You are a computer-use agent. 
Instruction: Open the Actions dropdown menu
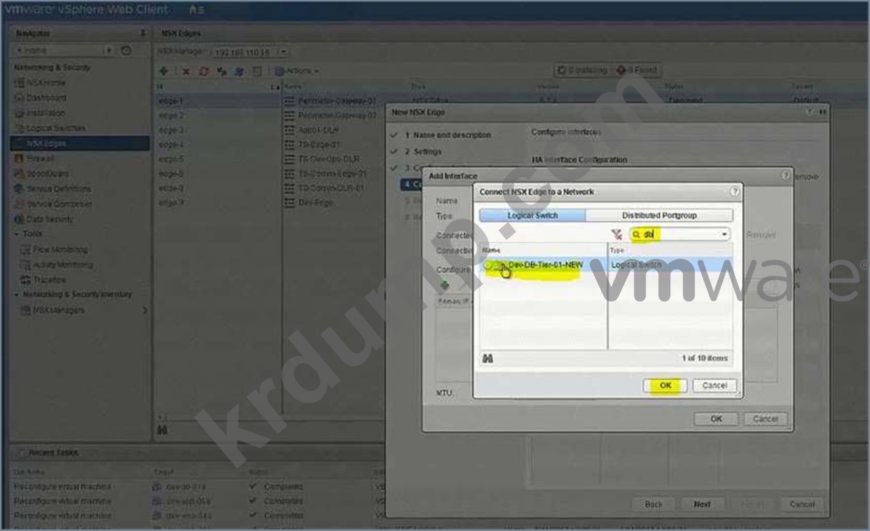(296, 71)
